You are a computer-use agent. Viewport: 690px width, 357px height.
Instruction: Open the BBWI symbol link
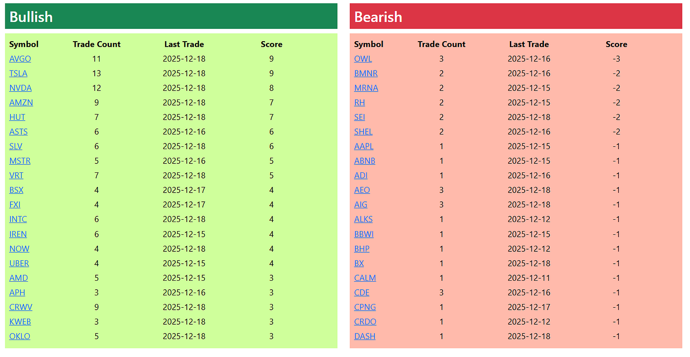(x=364, y=234)
